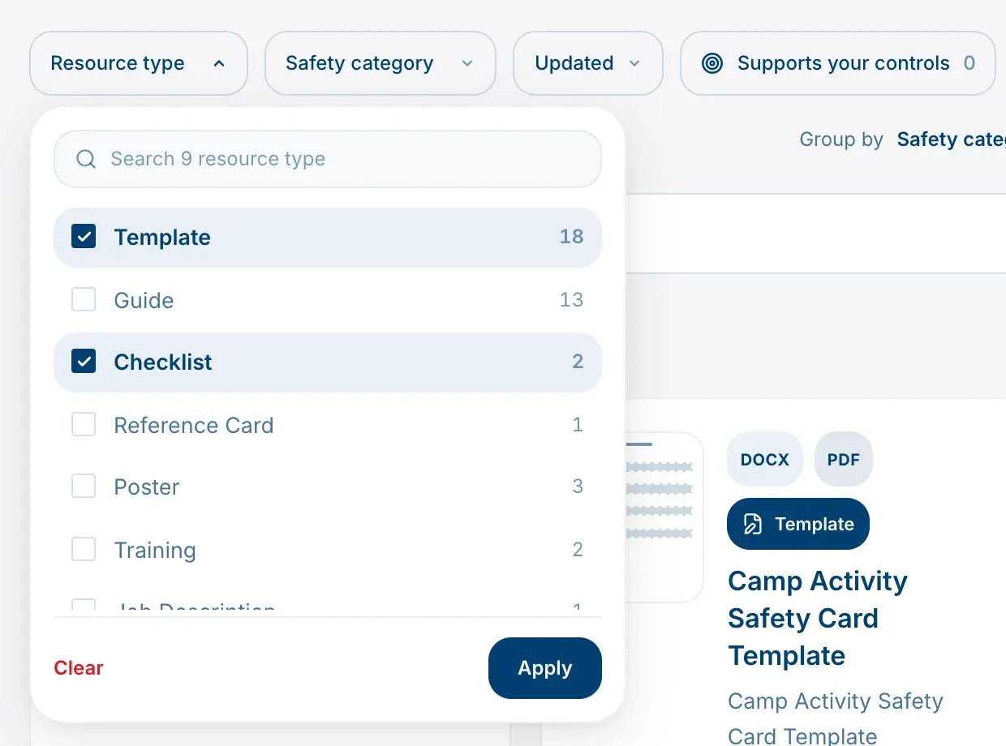Clear the selected resource type filters
The image size is (1006, 746).
click(79, 668)
